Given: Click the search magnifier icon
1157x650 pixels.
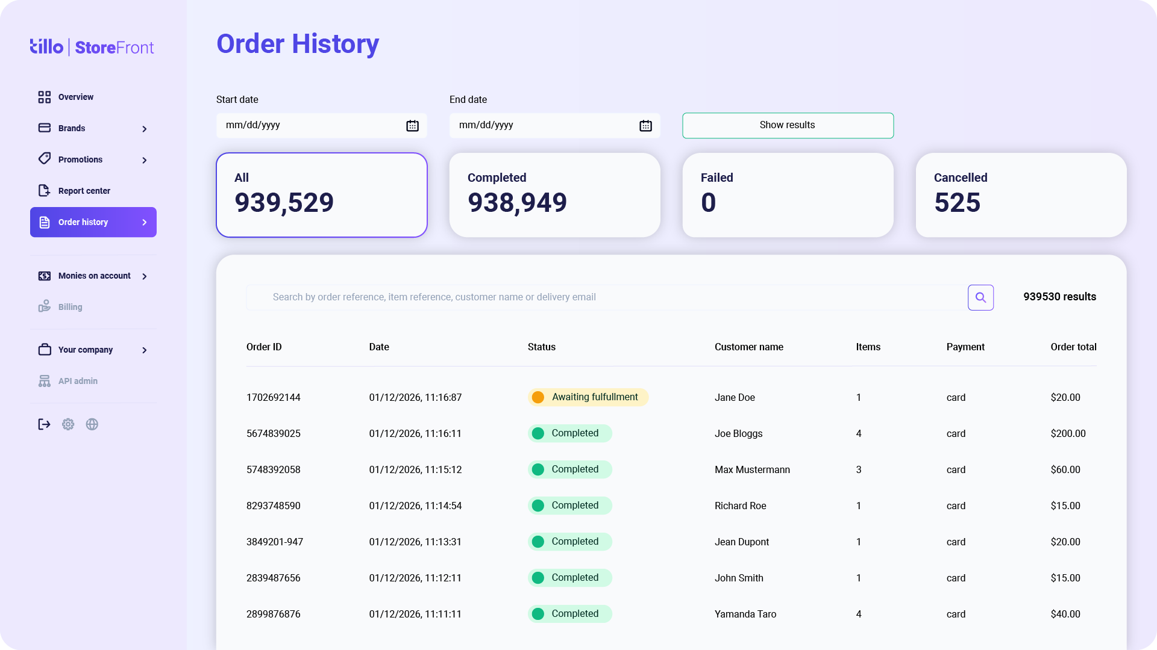Looking at the screenshot, I should click(980, 297).
